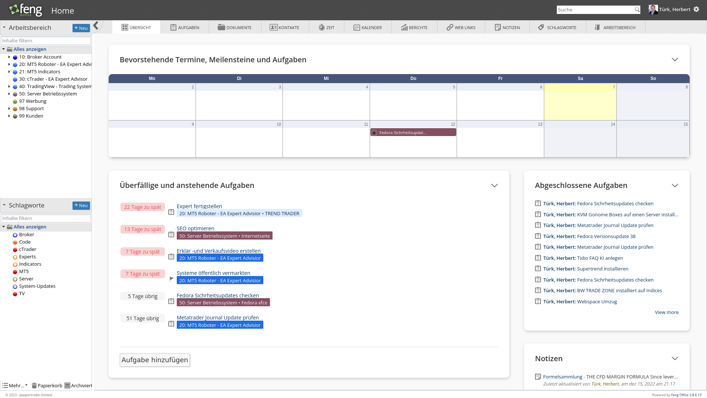Click milestone flag beside Systeme öffentlich vermarkten

(x=171, y=279)
